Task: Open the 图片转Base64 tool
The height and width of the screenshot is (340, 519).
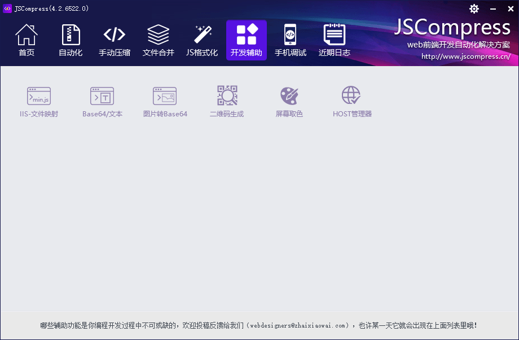Action: tap(165, 102)
